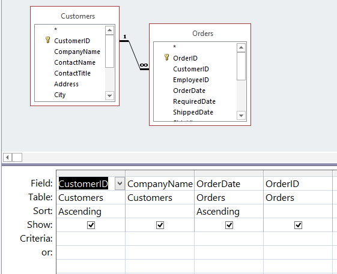Open the CustomerID field dropdown arrow

point(120,183)
